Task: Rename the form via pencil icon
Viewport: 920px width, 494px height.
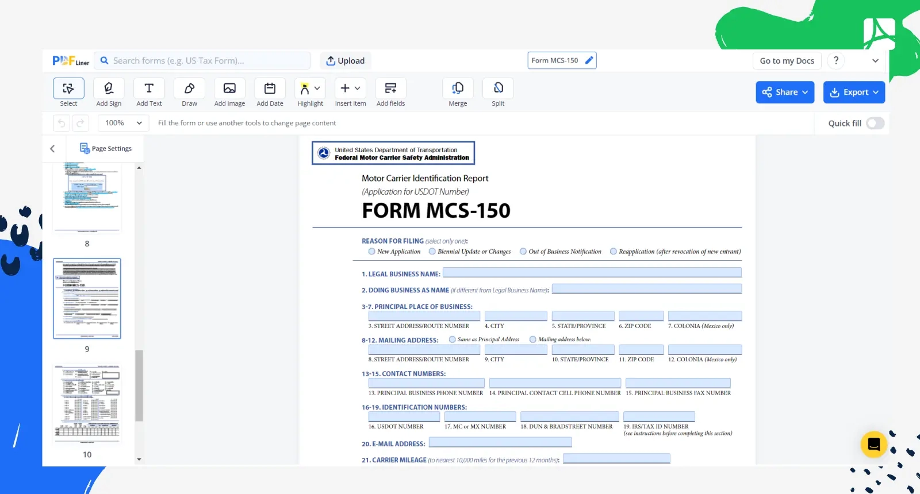Action: click(x=589, y=60)
